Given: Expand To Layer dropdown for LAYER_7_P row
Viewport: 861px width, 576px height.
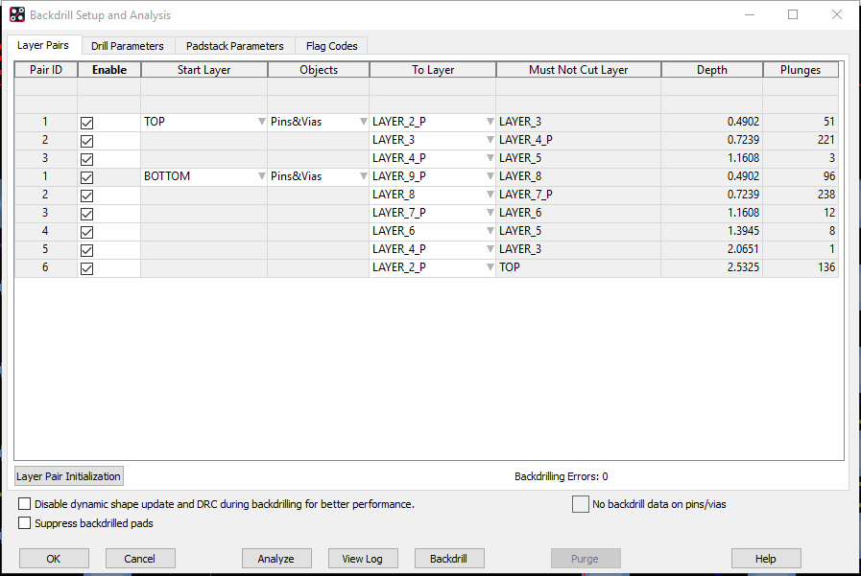Looking at the screenshot, I should click(490, 213).
